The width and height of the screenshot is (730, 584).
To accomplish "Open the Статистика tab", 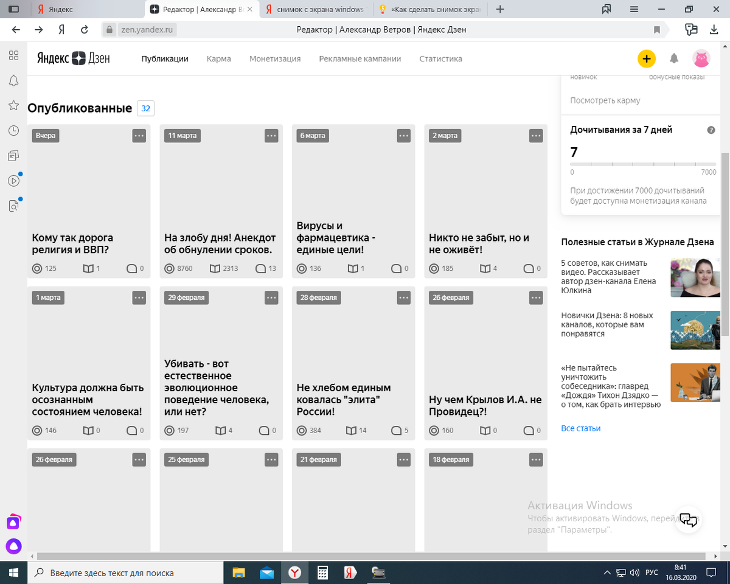I will click(441, 59).
